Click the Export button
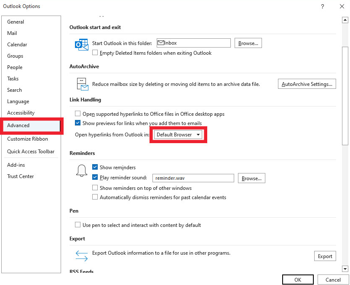The width and height of the screenshot is (350, 285). tap(325, 256)
